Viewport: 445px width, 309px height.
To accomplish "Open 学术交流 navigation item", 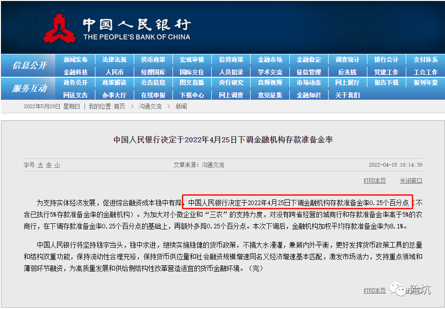I will 270,72.
